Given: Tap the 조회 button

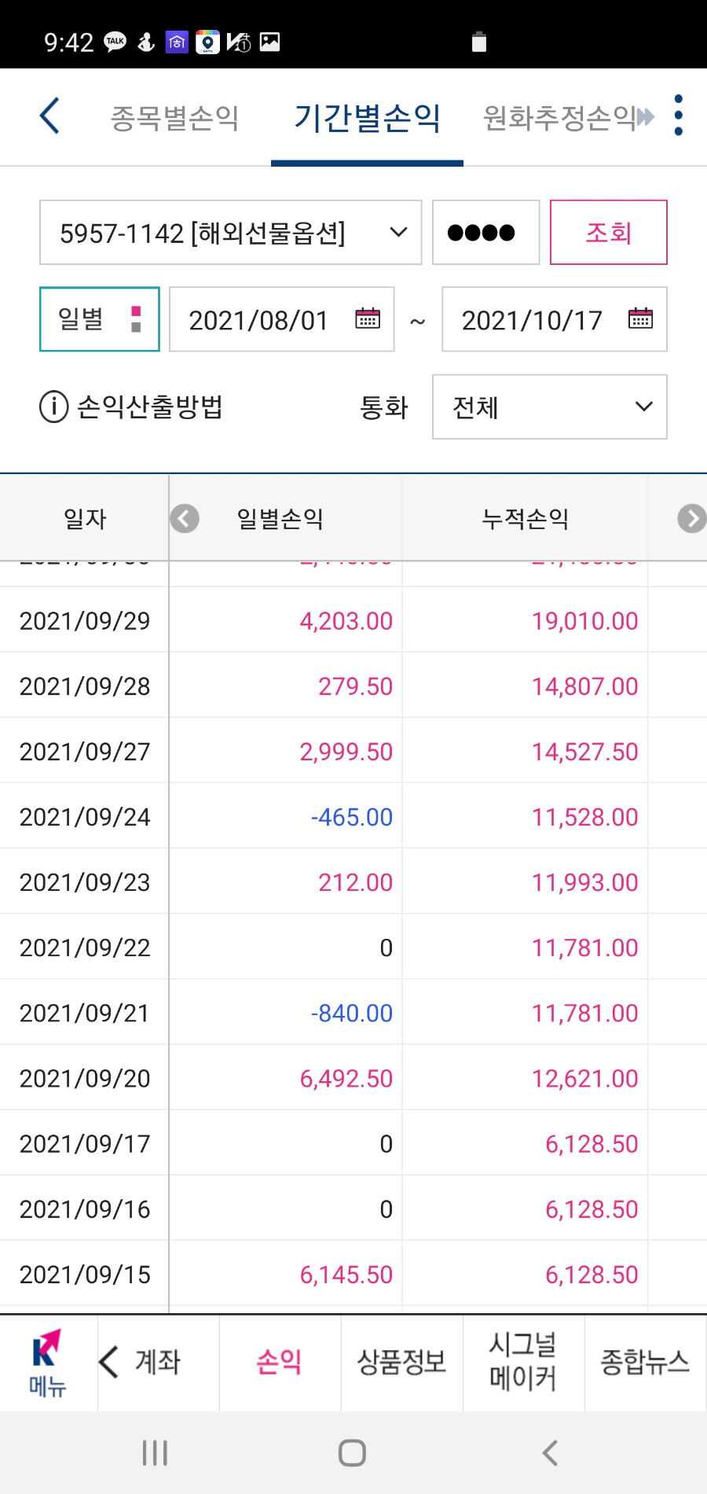Looking at the screenshot, I should (609, 232).
